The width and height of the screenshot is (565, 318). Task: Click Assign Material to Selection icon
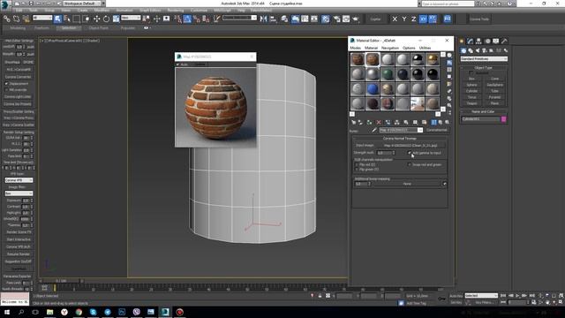[369, 122]
